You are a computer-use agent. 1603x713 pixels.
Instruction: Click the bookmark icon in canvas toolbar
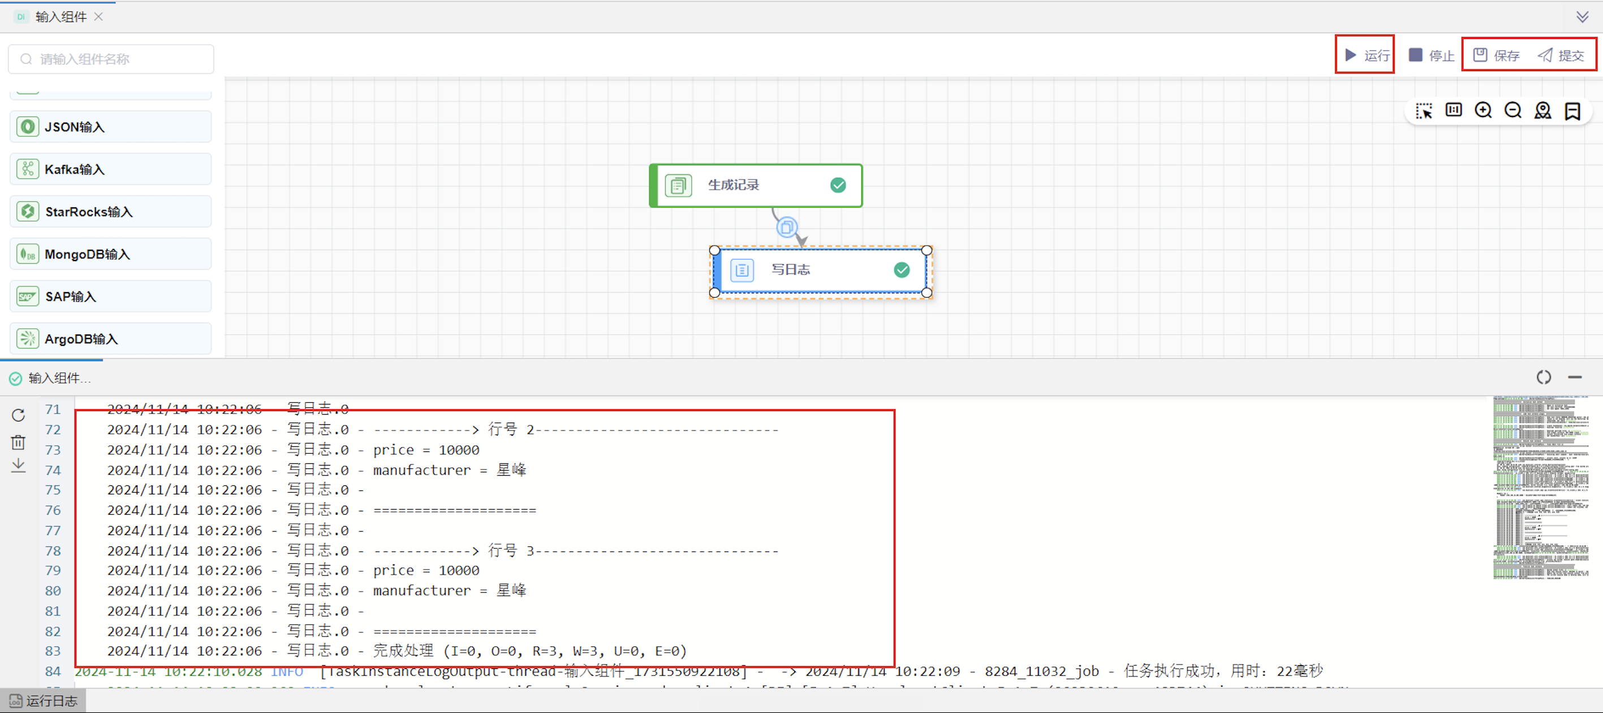click(1572, 111)
